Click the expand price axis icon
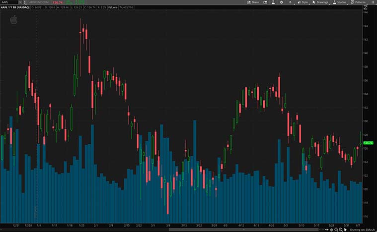This screenshot has height=232, width=377. pyautogui.click(x=366, y=7)
